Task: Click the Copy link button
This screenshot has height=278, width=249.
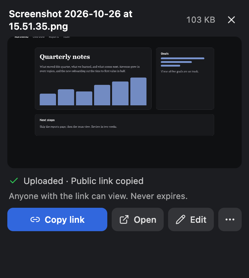Action: click(57, 219)
